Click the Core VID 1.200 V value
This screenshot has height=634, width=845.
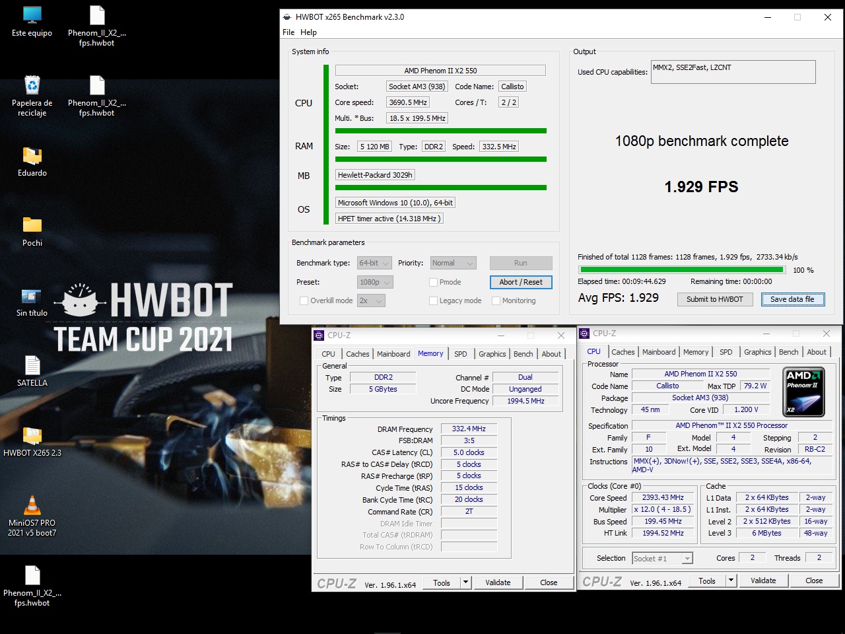click(746, 409)
